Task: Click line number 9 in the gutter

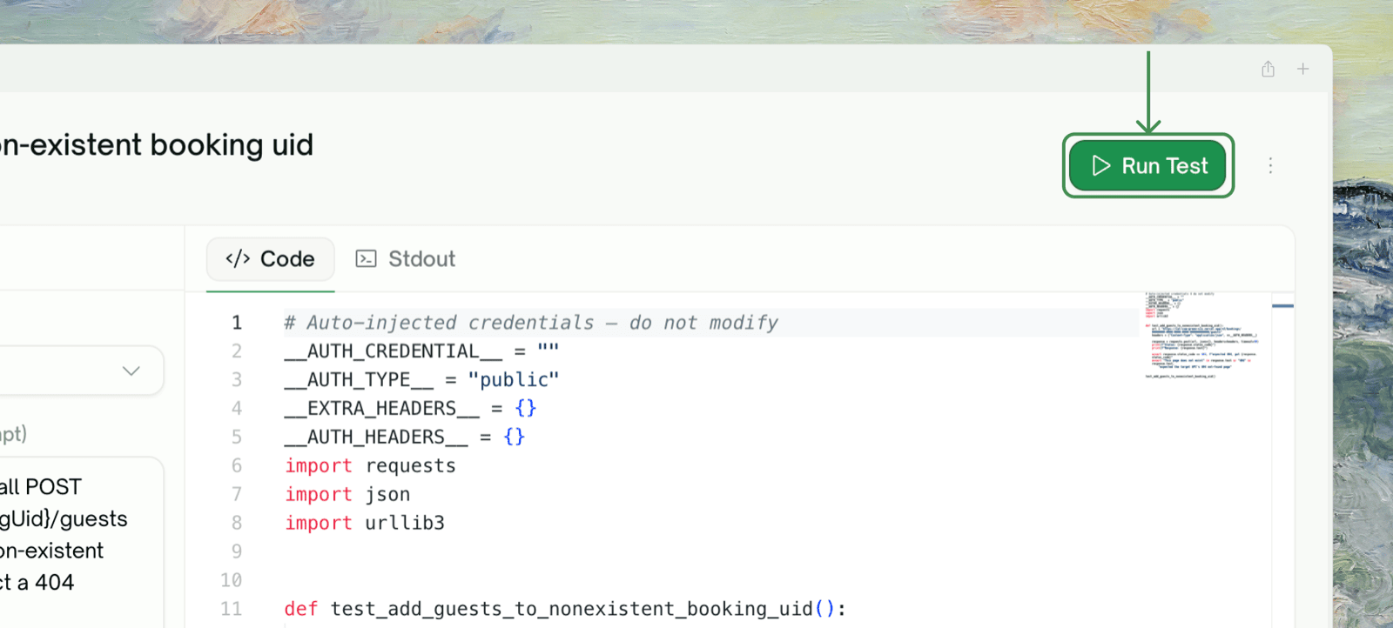Action: [236, 551]
